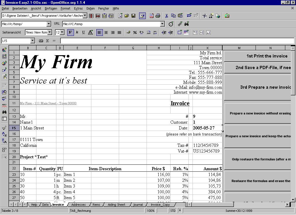Open the cell borders icon
The height and width of the screenshot is (215, 296).
pos(180,32)
